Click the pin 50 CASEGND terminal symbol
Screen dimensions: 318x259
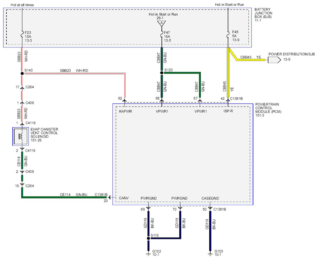tap(210, 208)
